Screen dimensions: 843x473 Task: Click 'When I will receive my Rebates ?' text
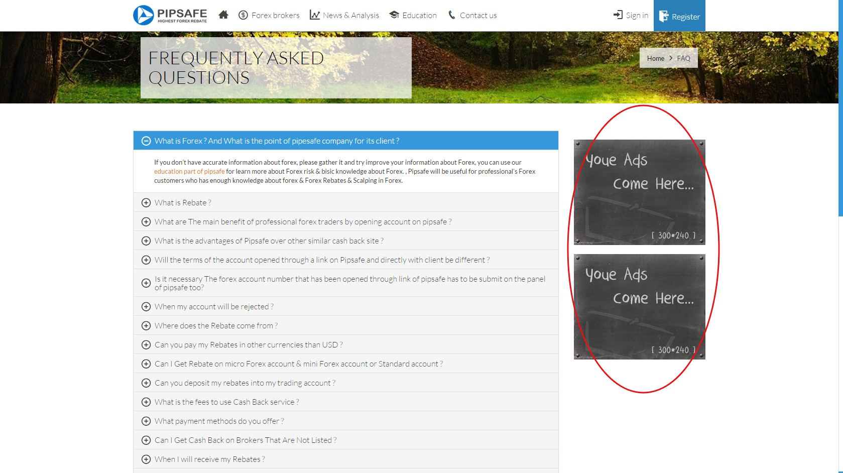click(x=210, y=459)
